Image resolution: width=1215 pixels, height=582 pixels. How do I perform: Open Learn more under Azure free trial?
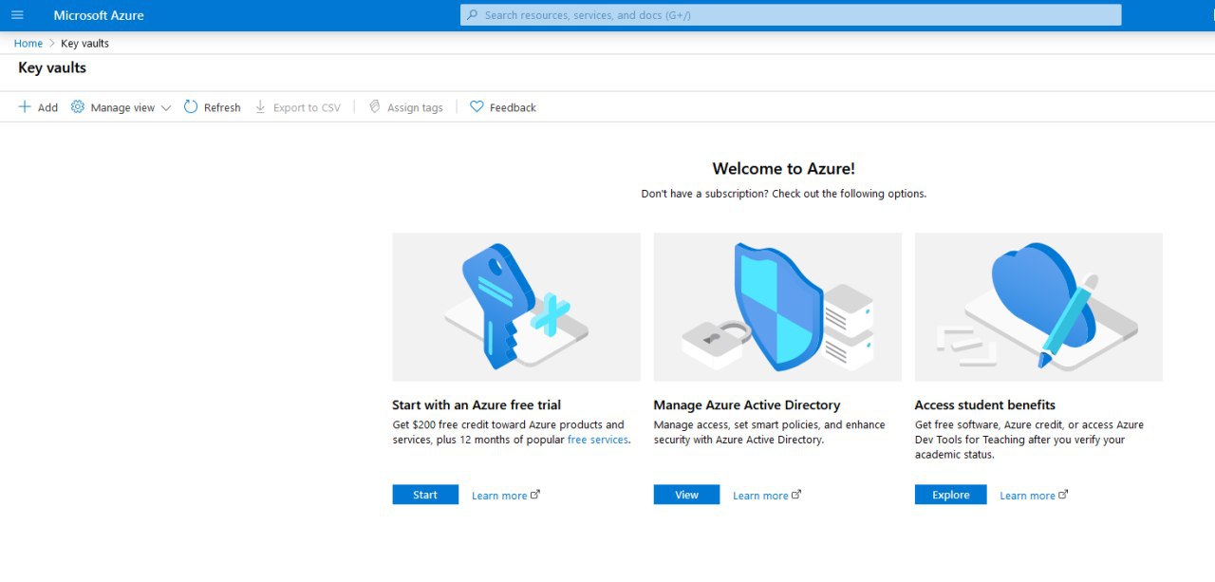coord(499,496)
